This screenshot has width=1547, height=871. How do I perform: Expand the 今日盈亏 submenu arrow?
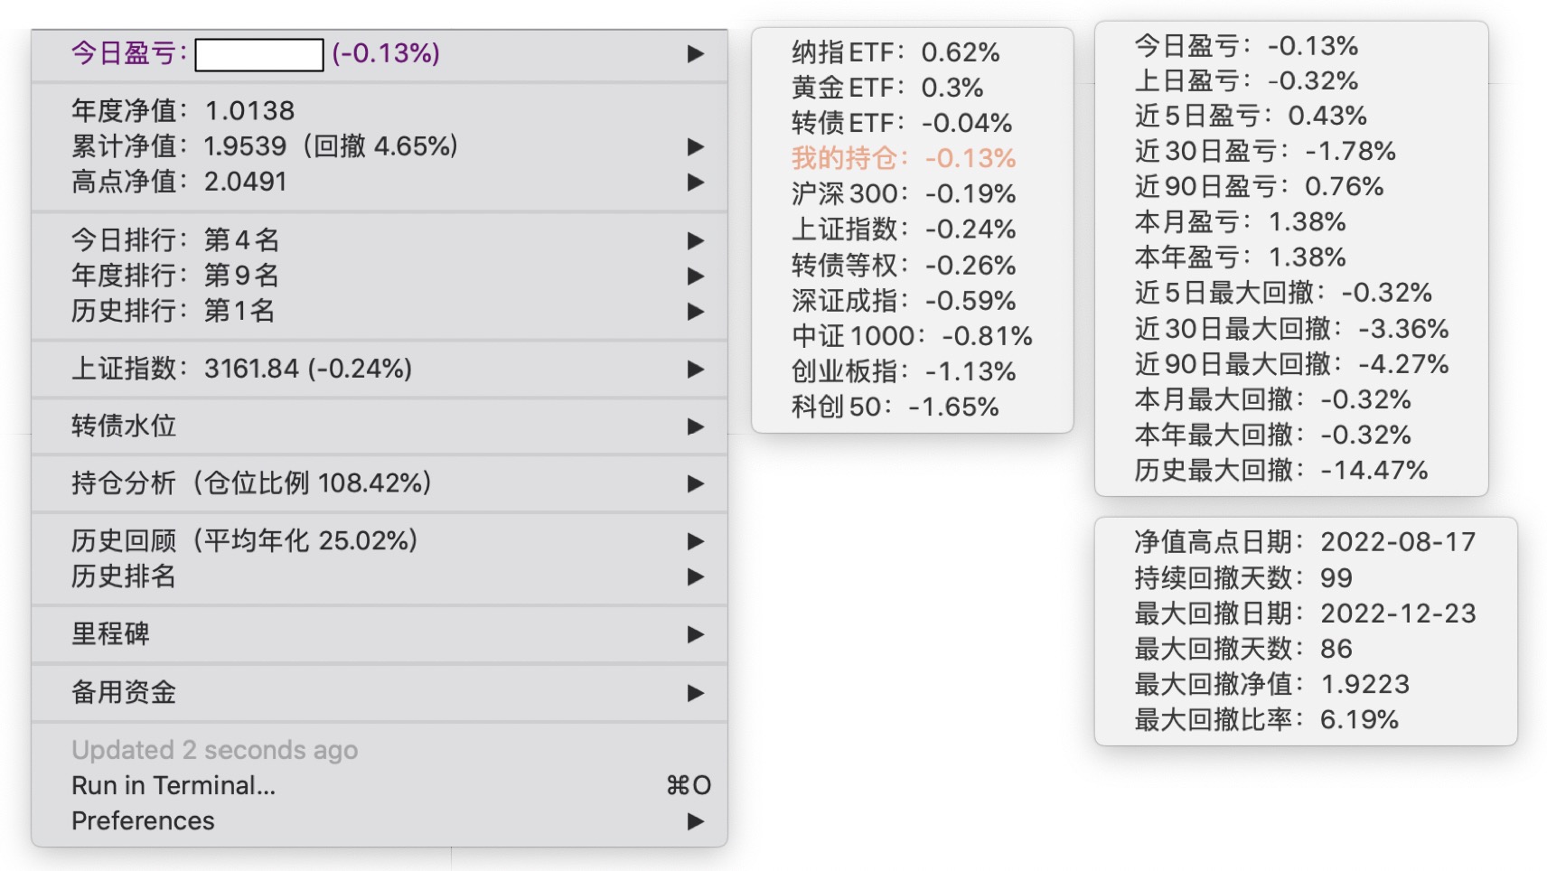[695, 53]
